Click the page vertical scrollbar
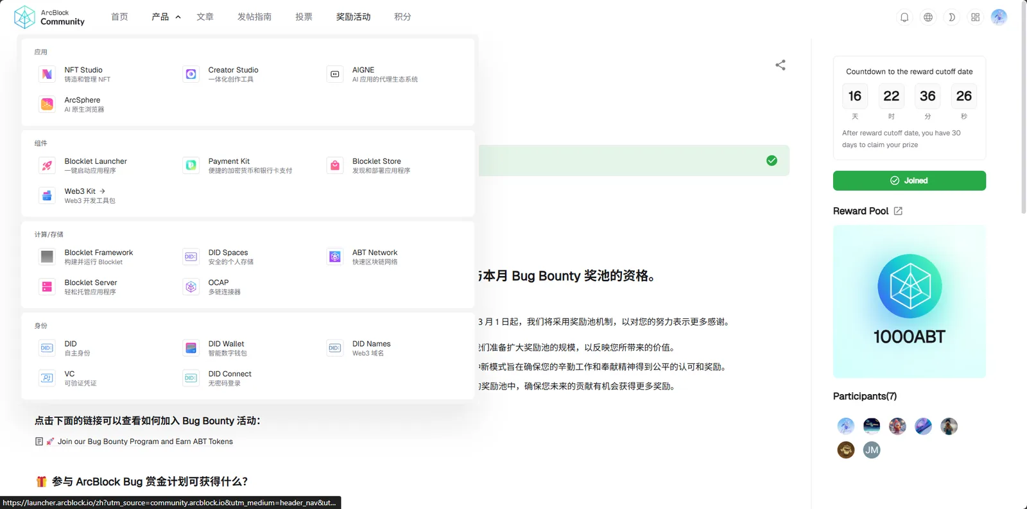 pyautogui.click(x=1023, y=109)
